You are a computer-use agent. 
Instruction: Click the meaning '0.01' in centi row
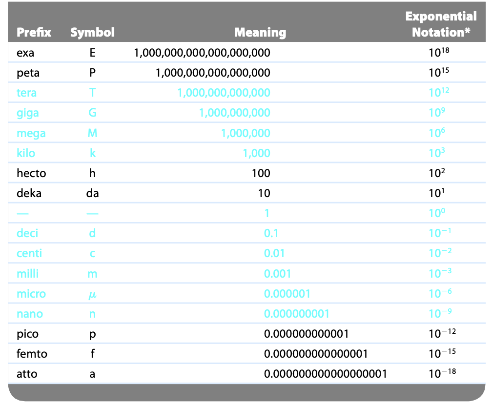click(x=274, y=253)
